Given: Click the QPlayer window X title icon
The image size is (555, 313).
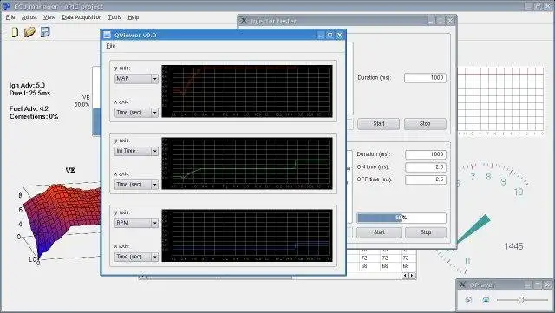Looking at the screenshot, I should coord(462,284).
